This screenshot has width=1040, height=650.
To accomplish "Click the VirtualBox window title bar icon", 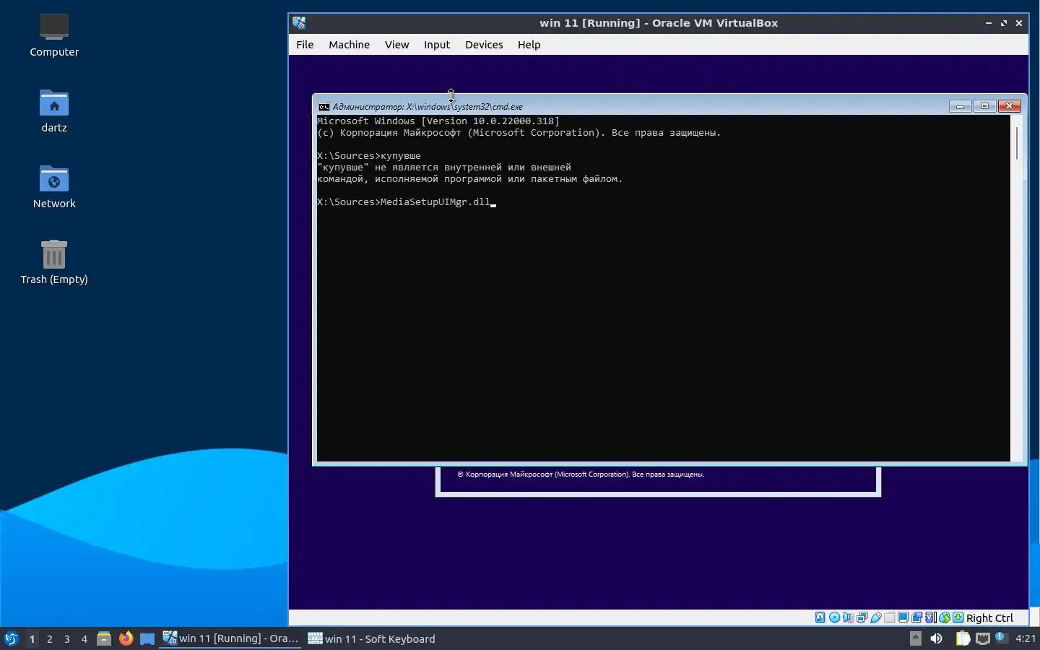I will pyautogui.click(x=299, y=23).
